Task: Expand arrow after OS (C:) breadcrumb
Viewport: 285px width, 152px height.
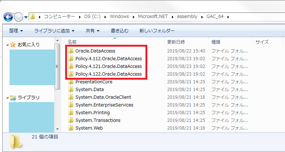Action: tap(105, 17)
